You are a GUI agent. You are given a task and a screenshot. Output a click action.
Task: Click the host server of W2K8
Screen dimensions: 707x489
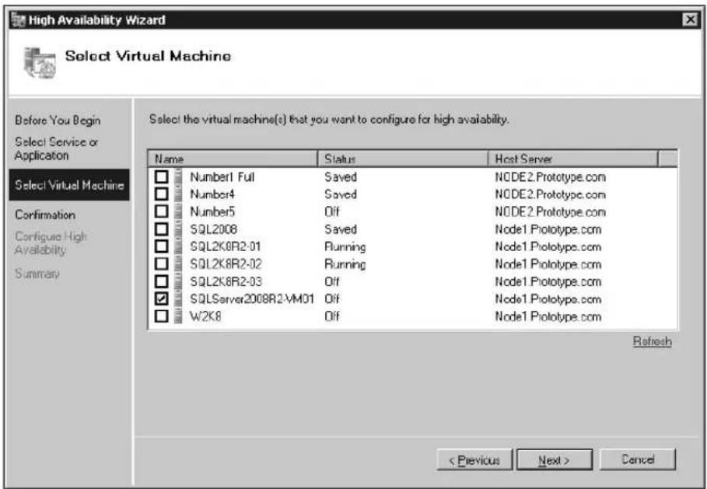(x=548, y=316)
